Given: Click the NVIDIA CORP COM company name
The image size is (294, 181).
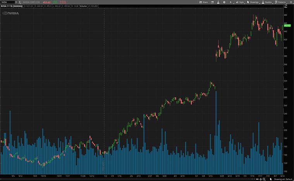Looking at the screenshot, I should tap(31, 2).
